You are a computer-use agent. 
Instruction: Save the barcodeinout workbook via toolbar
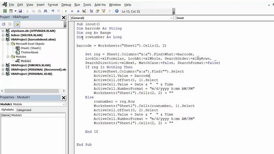(x=20, y=11)
